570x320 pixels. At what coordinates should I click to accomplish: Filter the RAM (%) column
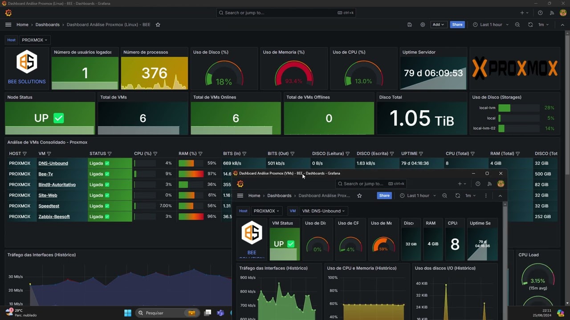200,154
